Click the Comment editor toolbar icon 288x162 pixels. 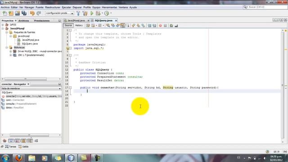coord(171,26)
